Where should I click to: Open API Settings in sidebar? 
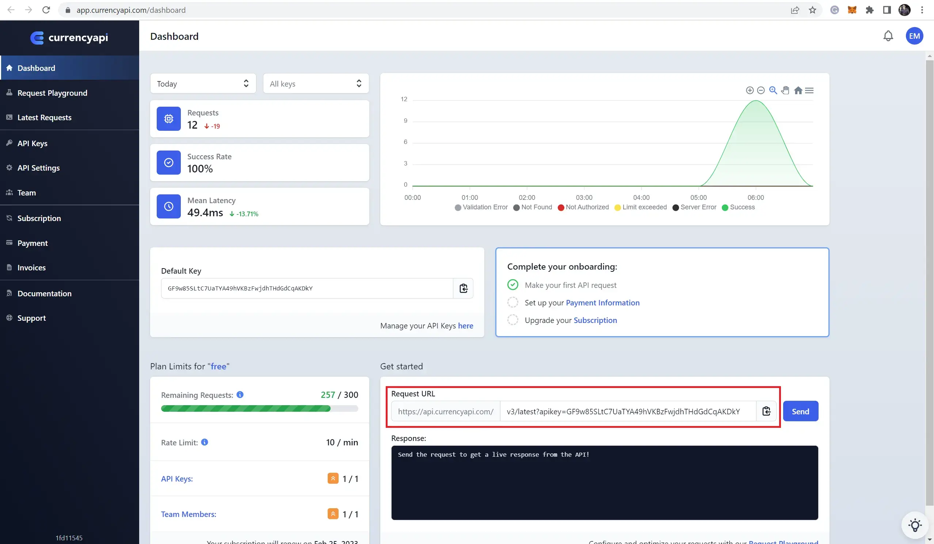[x=70, y=168]
